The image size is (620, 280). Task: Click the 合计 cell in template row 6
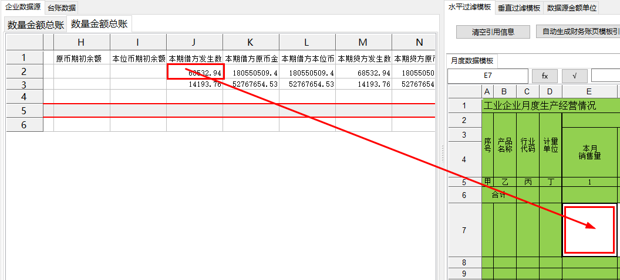499,195
